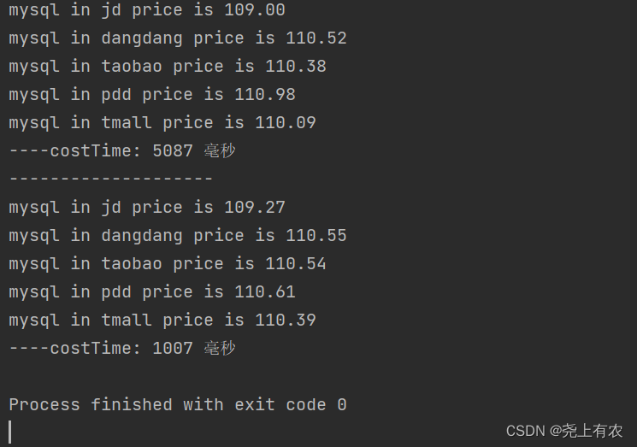Click the number 5087 in console output
The height and width of the screenshot is (447, 637).
(x=173, y=151)
